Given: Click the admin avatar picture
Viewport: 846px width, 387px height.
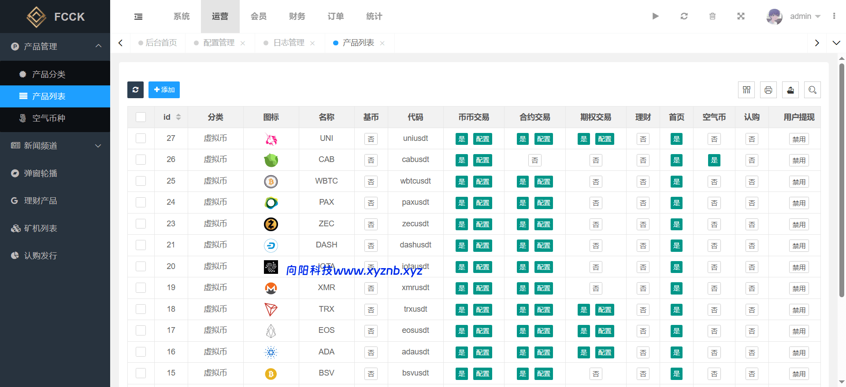Looking at the screenshot, I should pyautogui.click(x=774, y=16).
